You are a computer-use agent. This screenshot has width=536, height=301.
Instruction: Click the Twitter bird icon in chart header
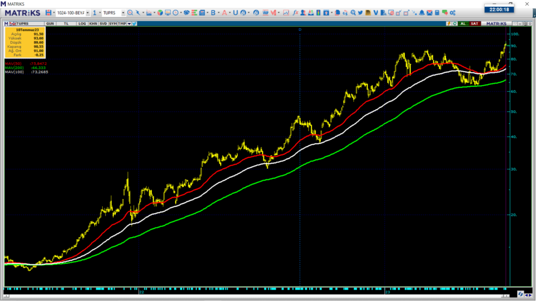click(x=135, y=24)
